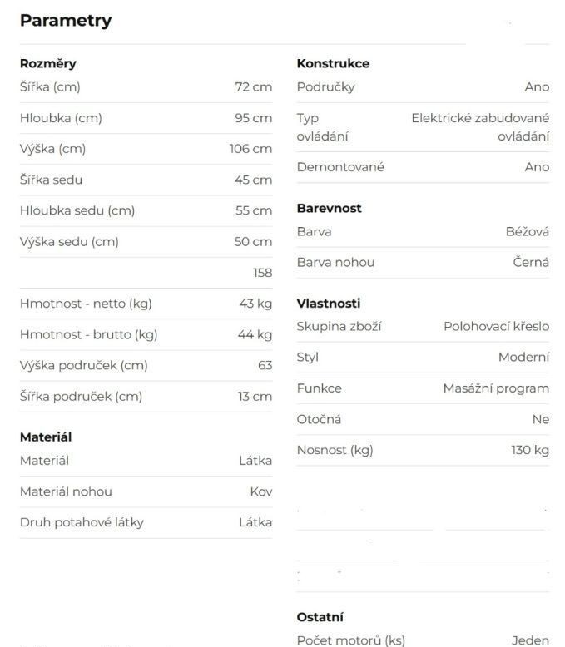Image resolution: width=565 pixels, height=647 pixels.
Task: Click the 95 cm depth value
Action: click(253, 118)
